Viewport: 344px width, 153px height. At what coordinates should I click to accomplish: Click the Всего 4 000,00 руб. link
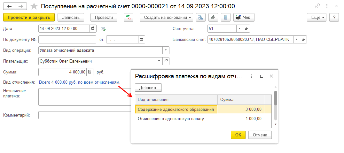pyautogui.click(x=80, y=82)
